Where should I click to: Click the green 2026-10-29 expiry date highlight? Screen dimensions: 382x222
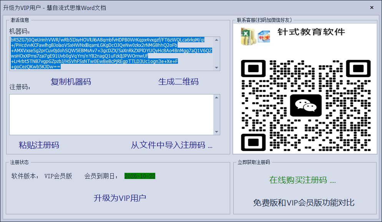(x=139, y=176)
